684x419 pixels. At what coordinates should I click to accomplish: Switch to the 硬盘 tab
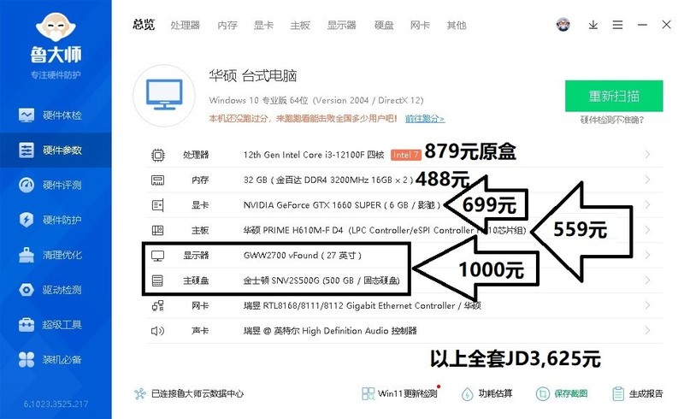click(x=384, y=26)
